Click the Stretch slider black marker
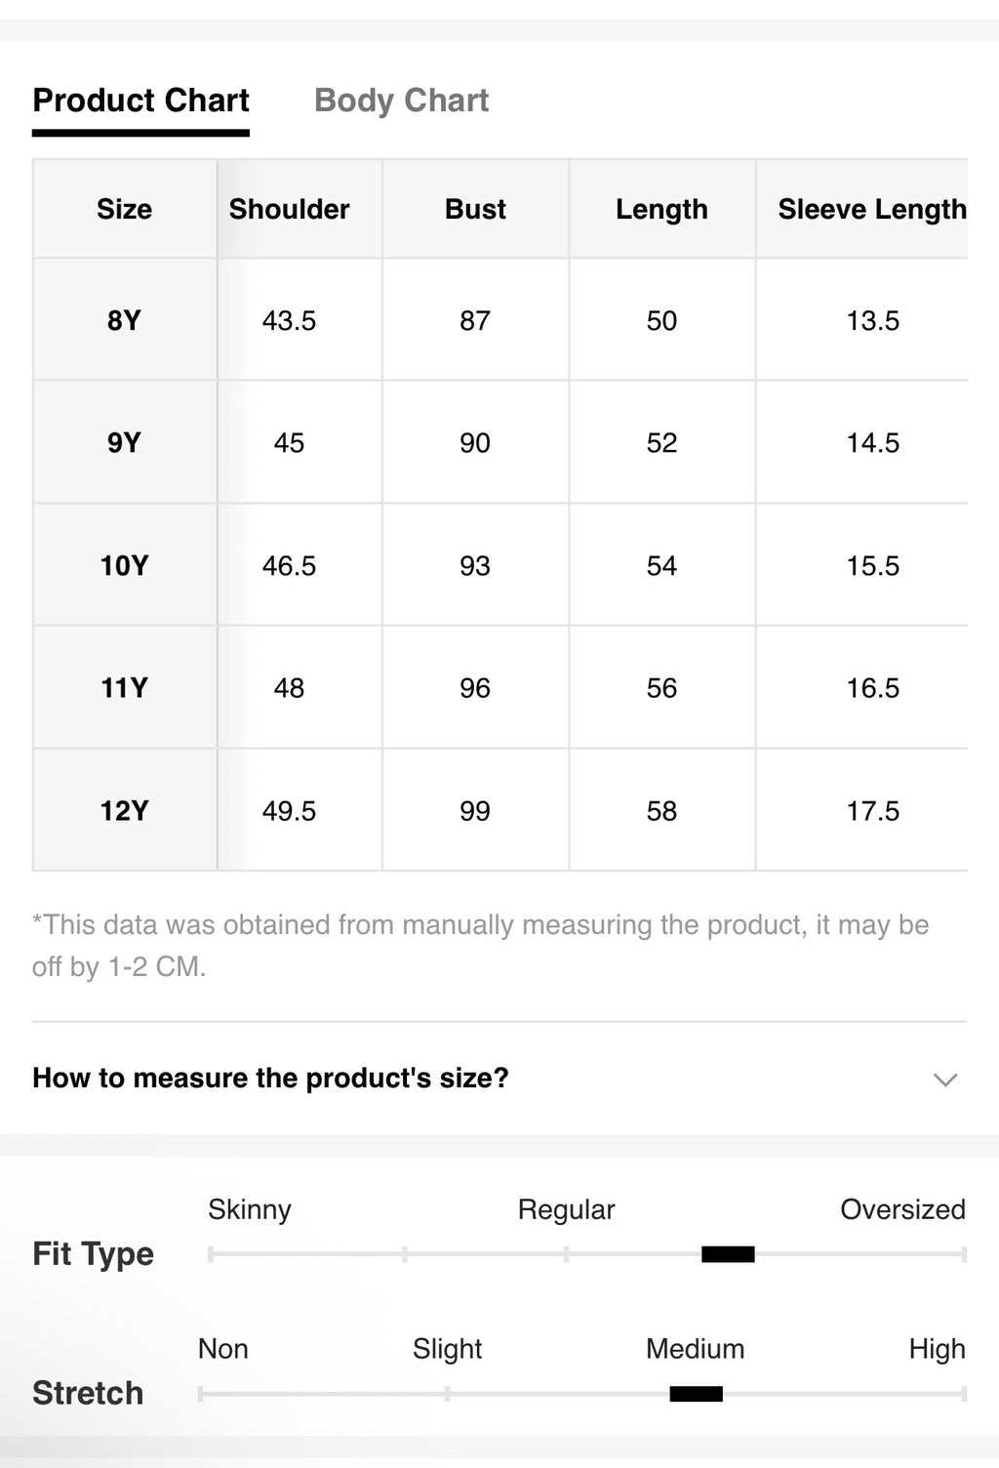 pos(696,1394)
